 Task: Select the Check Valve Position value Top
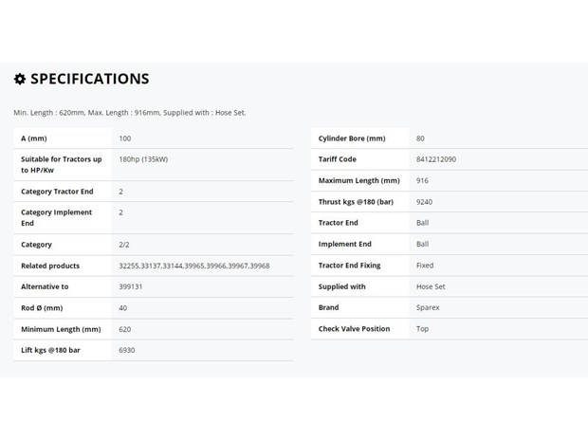tap(422, 329)
